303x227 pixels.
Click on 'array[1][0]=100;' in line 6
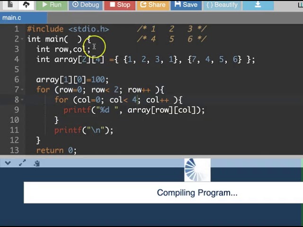pos(72,79)
